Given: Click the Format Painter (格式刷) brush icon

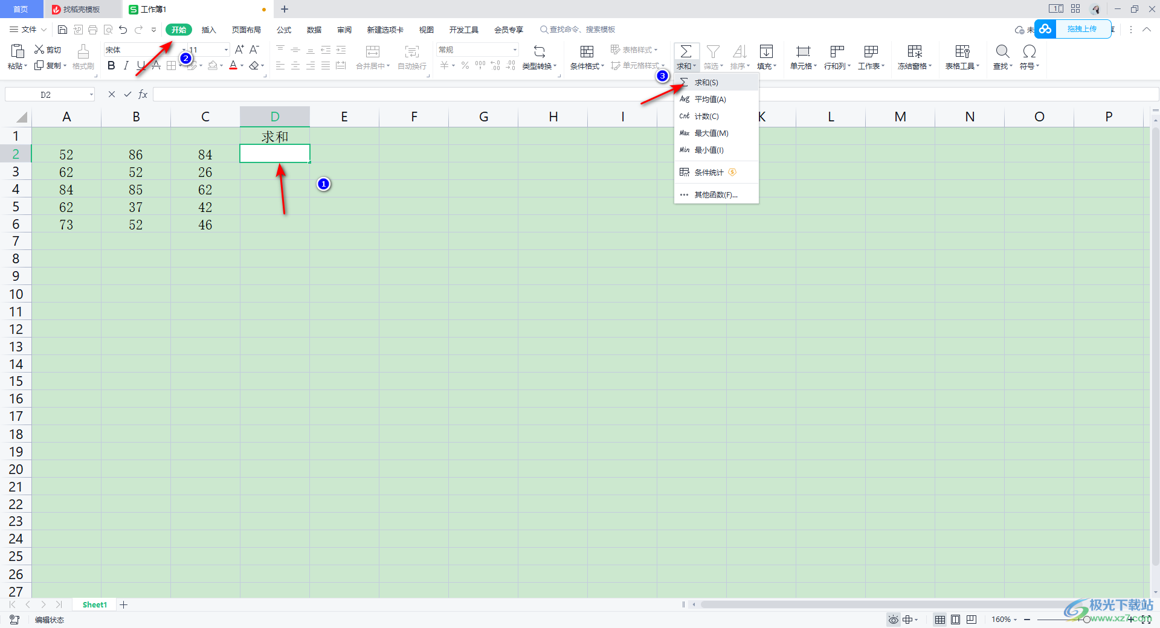Looking at the screenshot, I should 83,51.
